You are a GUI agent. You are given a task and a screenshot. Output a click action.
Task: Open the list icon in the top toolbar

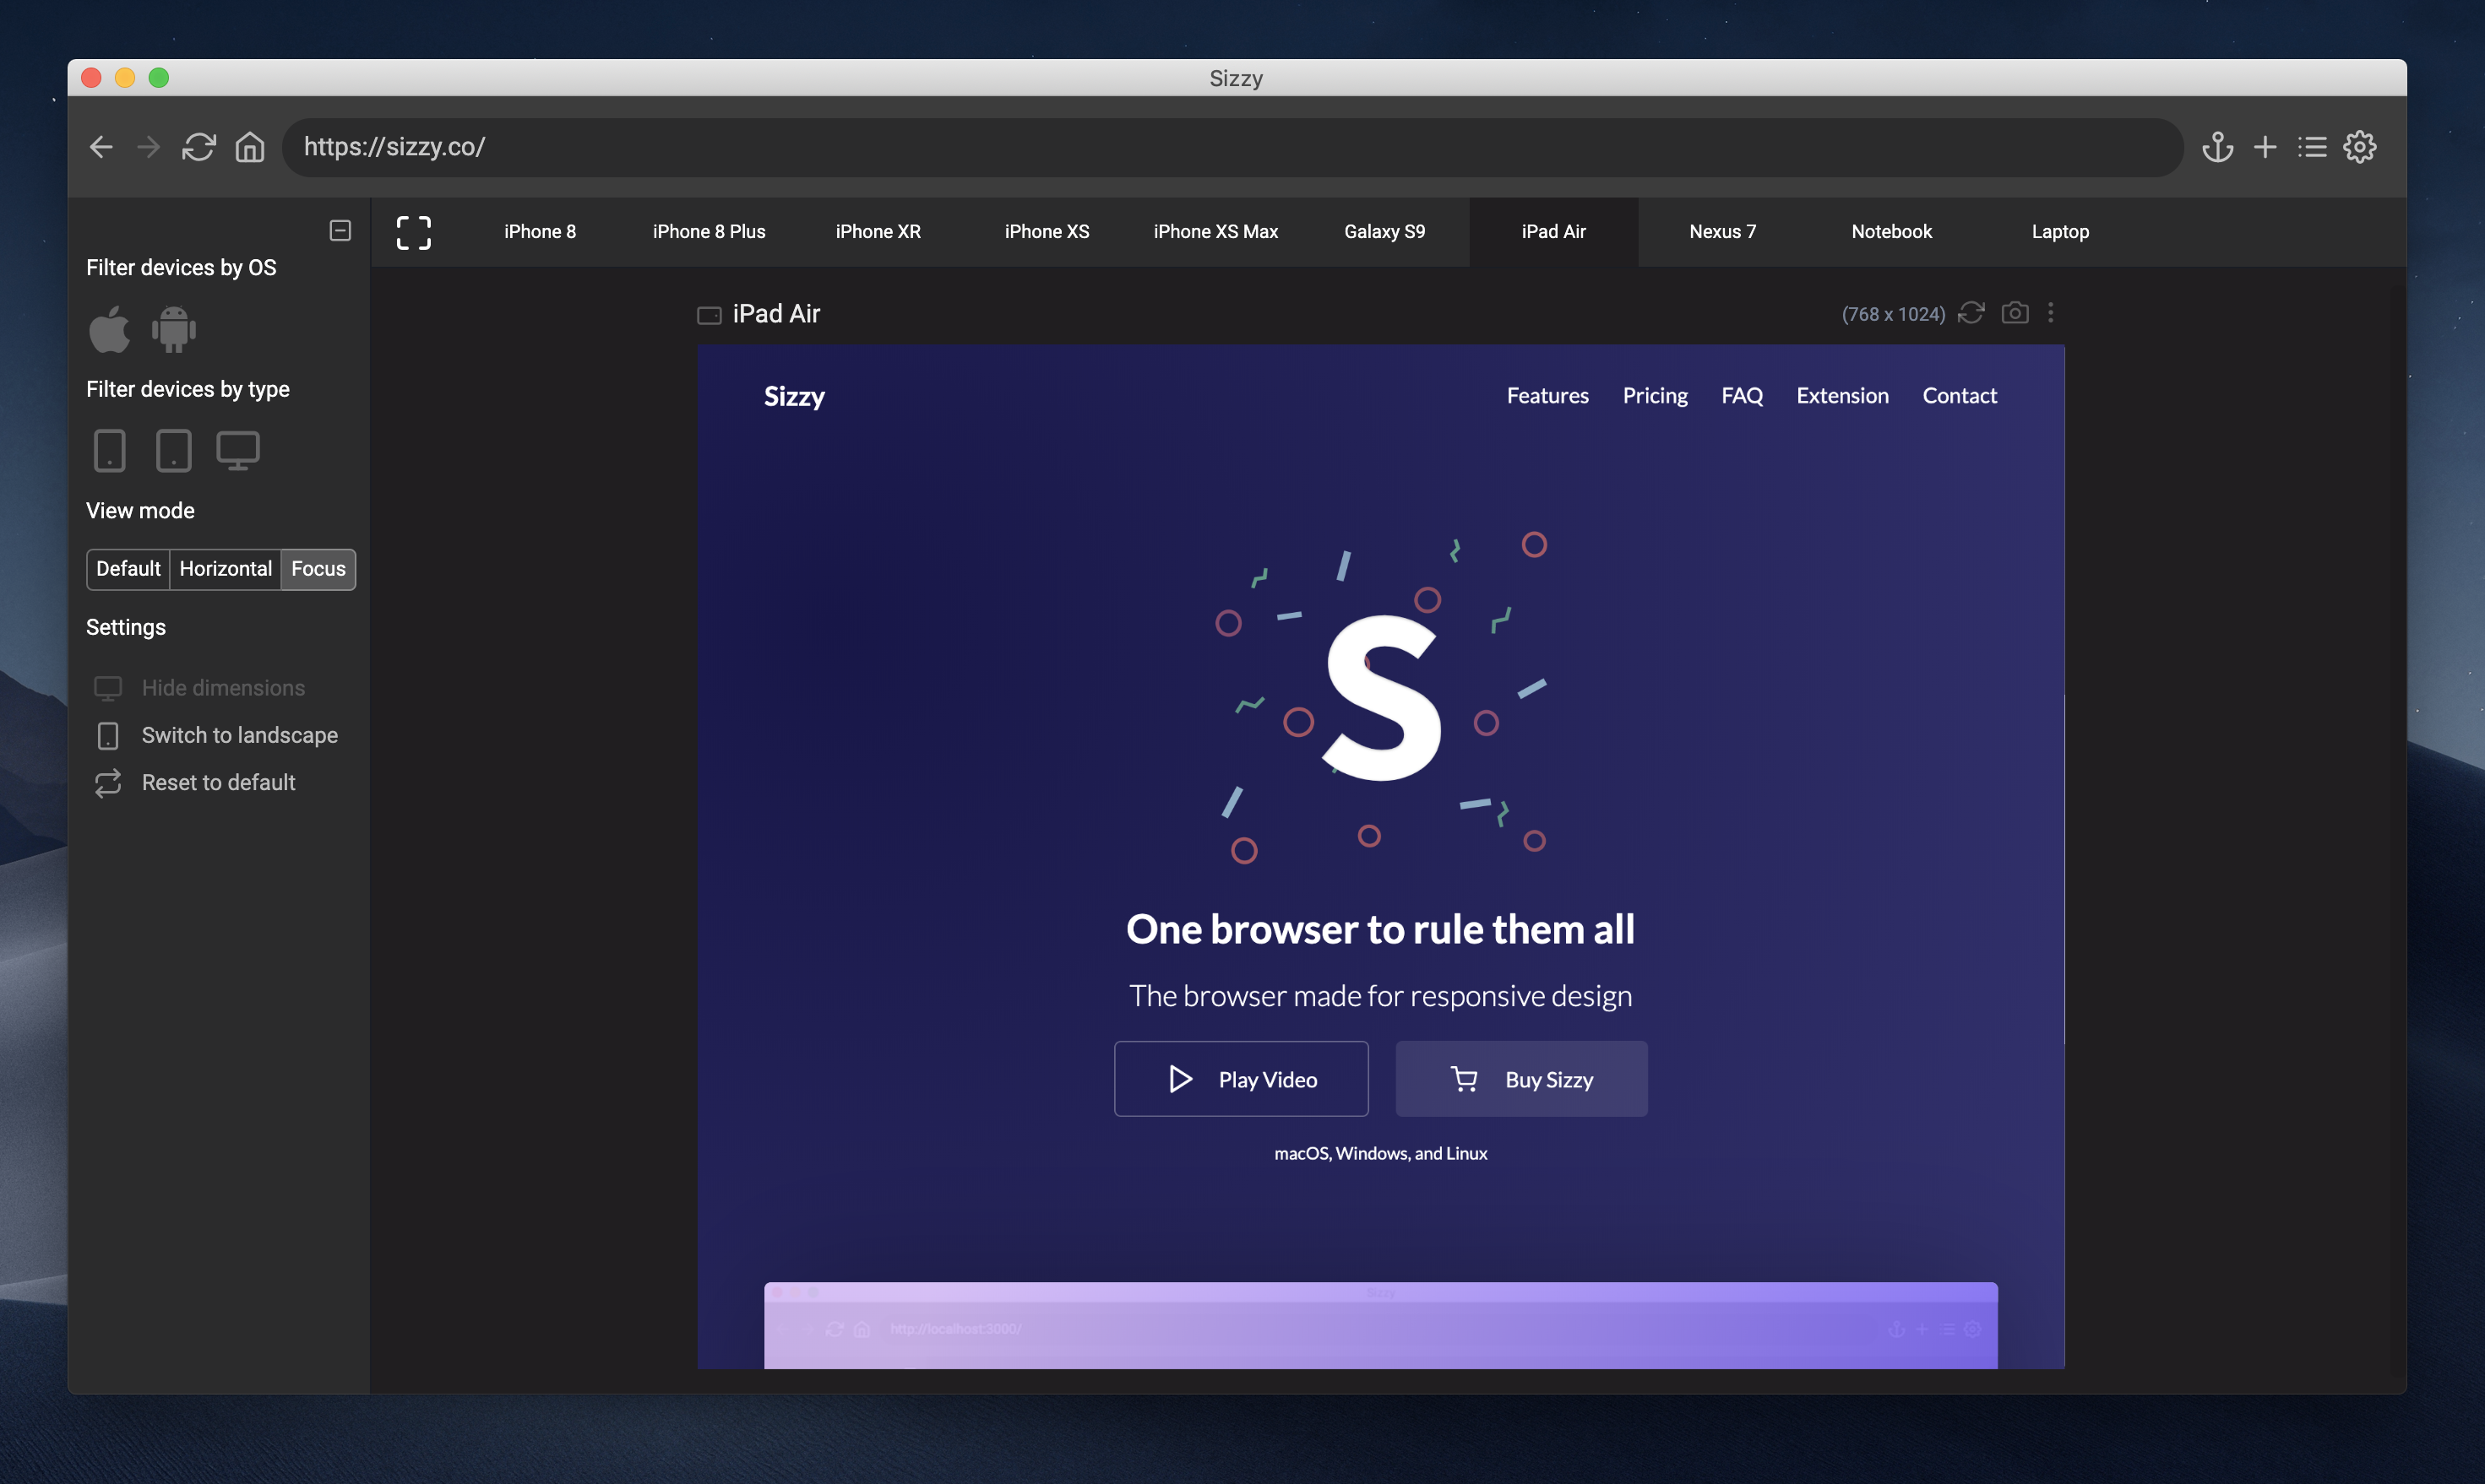coord(2312,147)
